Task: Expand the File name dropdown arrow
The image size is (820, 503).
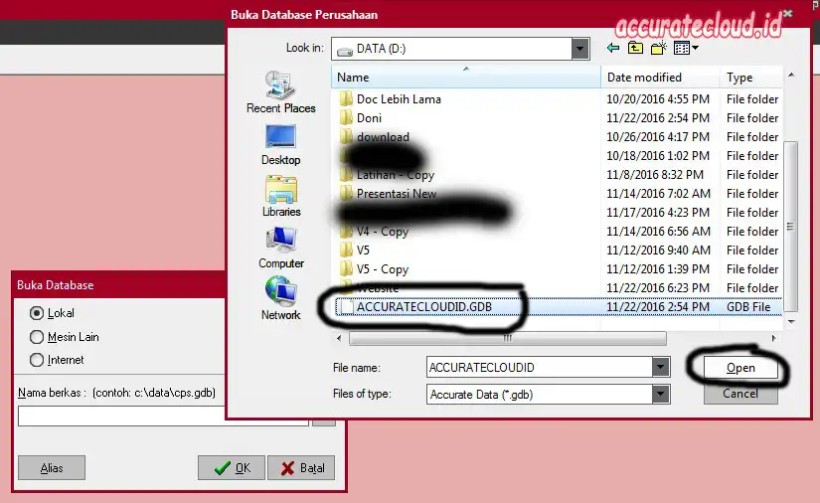Action: (661, 367)
